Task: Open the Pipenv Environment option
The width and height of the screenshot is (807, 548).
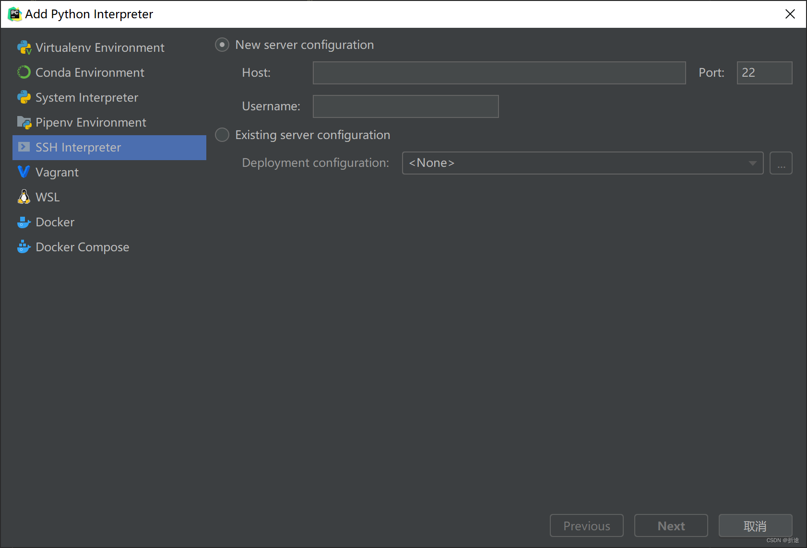Action: 109,122
